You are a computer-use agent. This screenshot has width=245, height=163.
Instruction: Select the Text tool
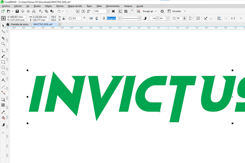point(3,80)
